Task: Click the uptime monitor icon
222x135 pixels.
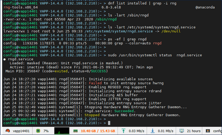Action: pos(182,131)
